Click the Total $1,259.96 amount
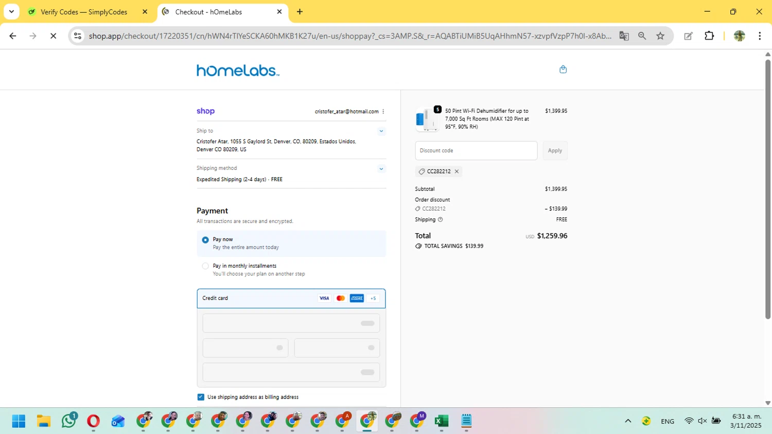772x434 pixels. (x=552, y=236)
